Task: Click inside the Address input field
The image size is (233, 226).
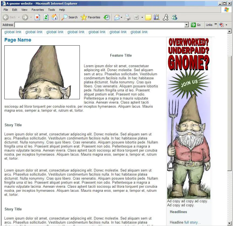Action: click(100, 25)
